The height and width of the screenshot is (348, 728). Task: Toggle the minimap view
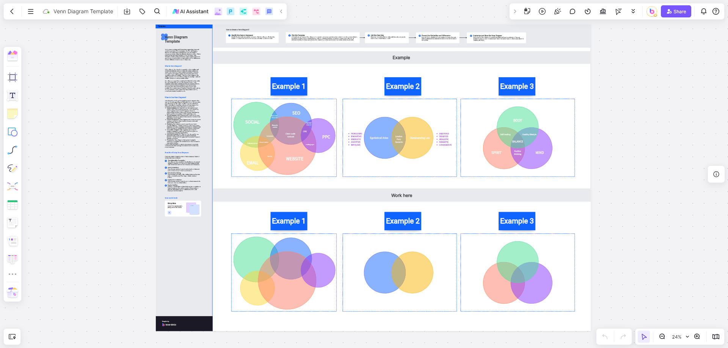[x=716, y=337]
